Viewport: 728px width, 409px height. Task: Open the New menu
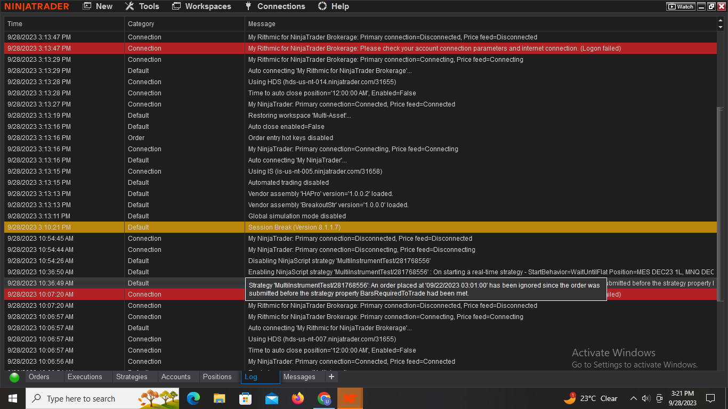coord(98,6)
